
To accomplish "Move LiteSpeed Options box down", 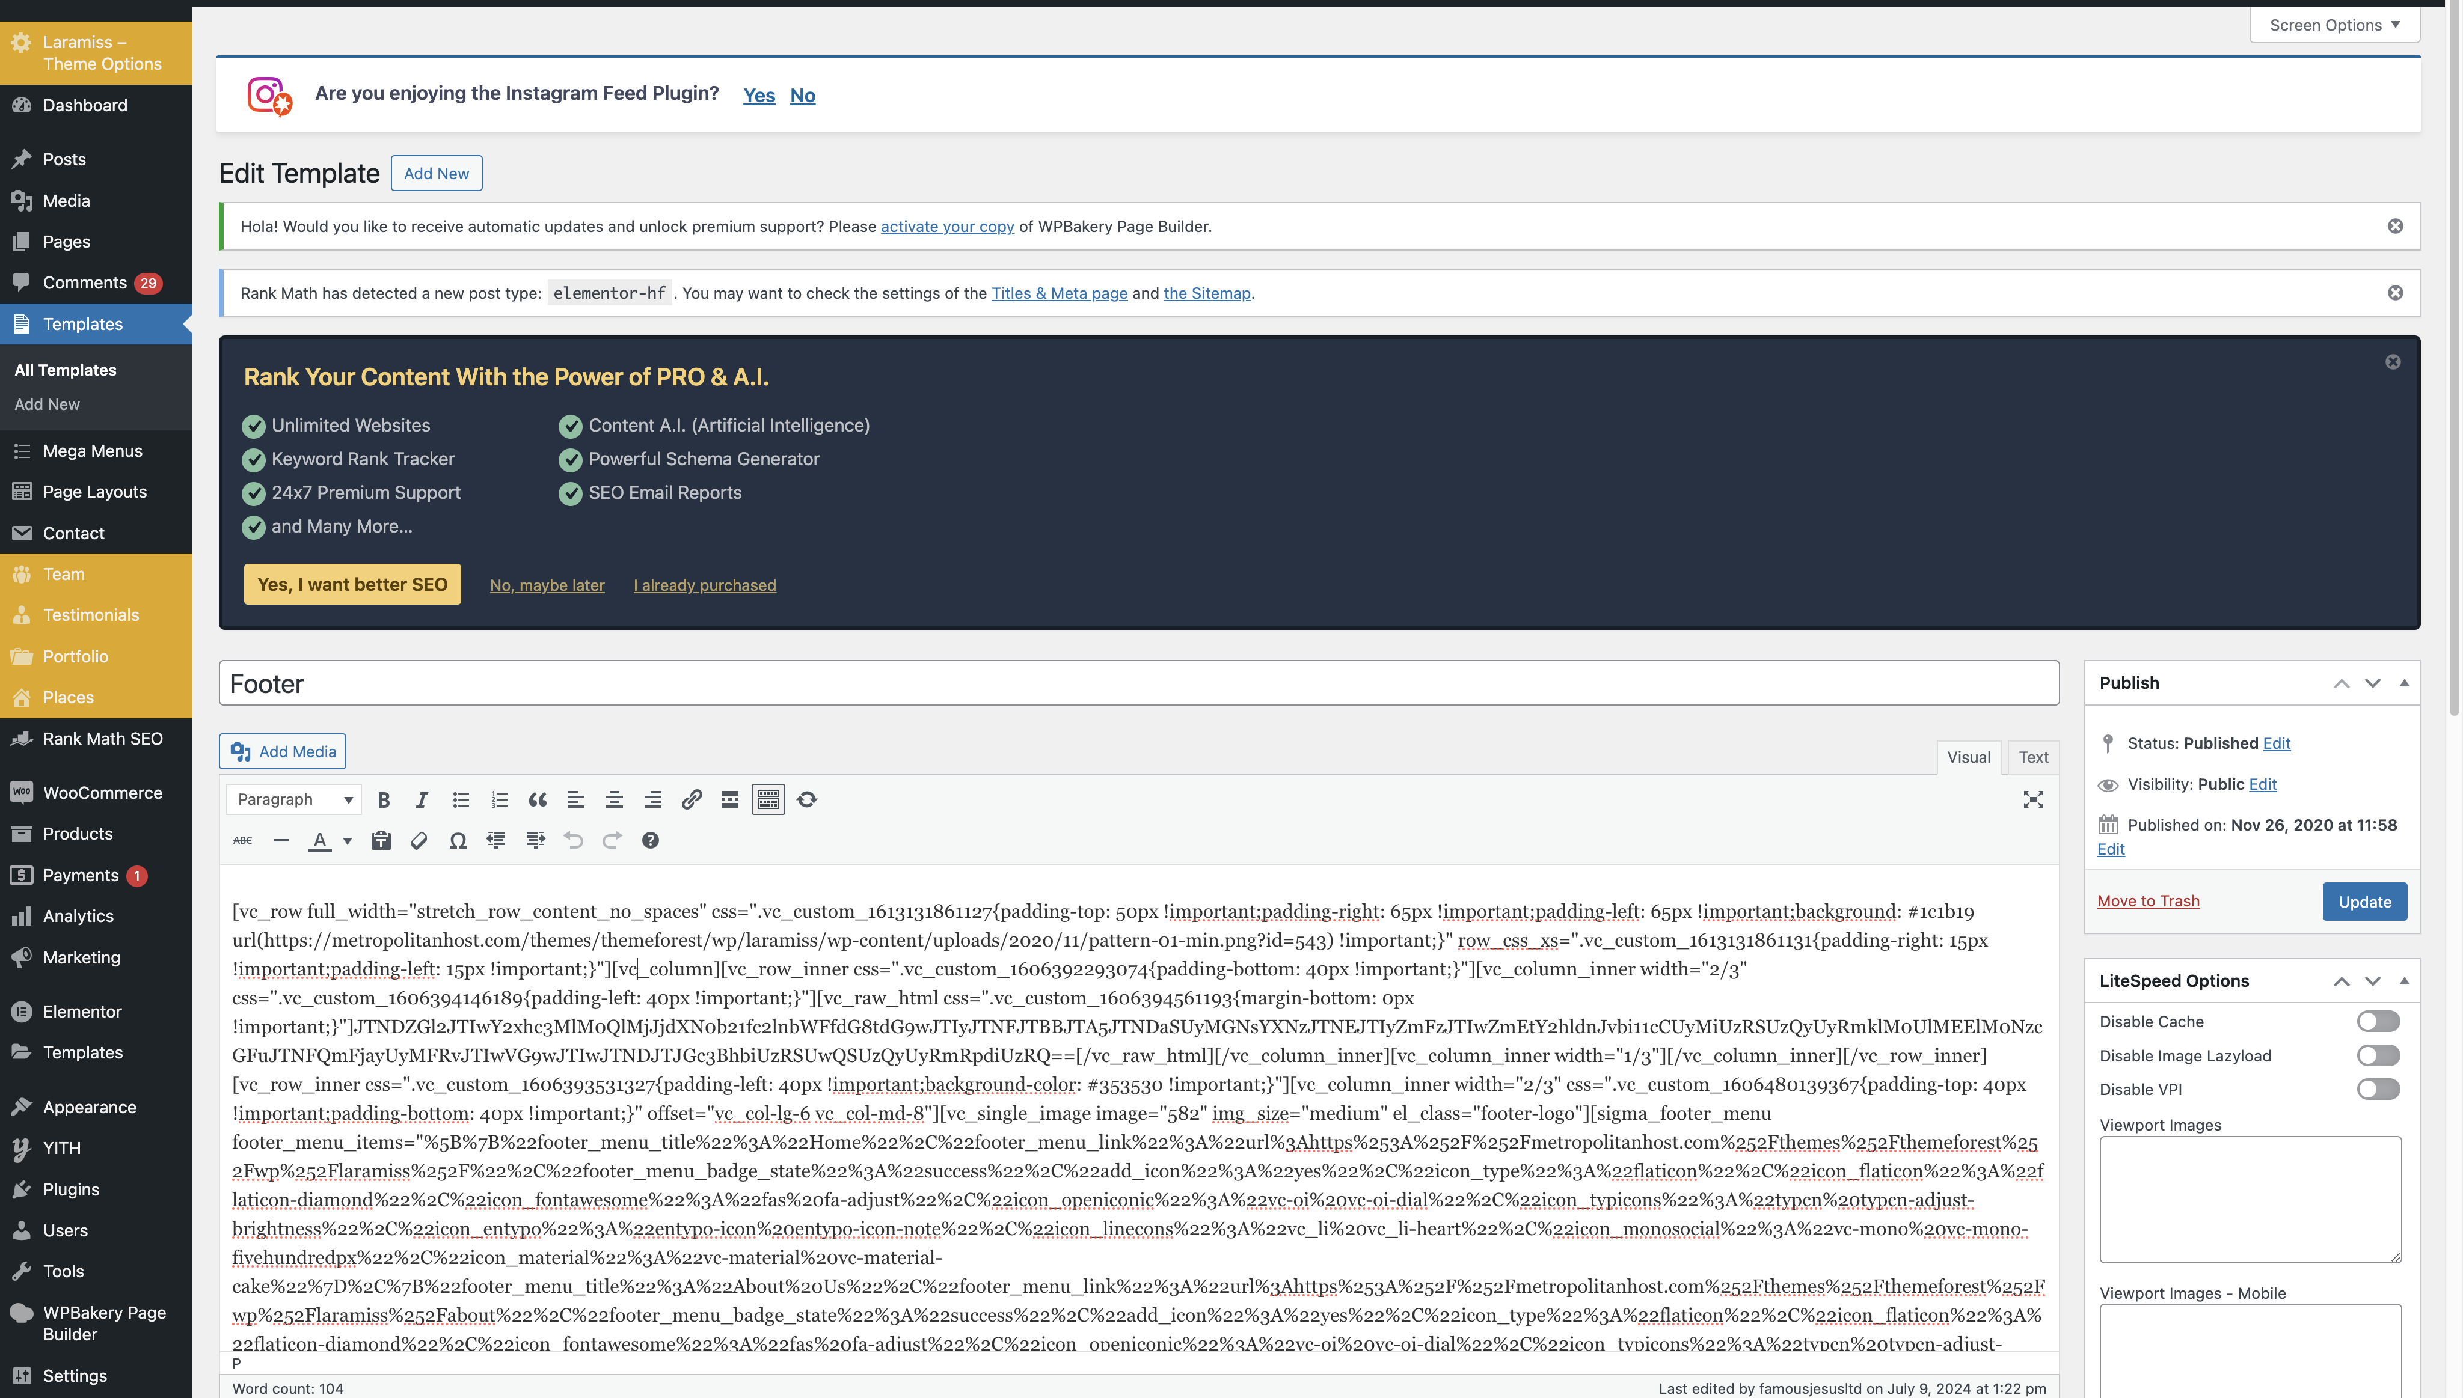I will tap(2373, 981).
